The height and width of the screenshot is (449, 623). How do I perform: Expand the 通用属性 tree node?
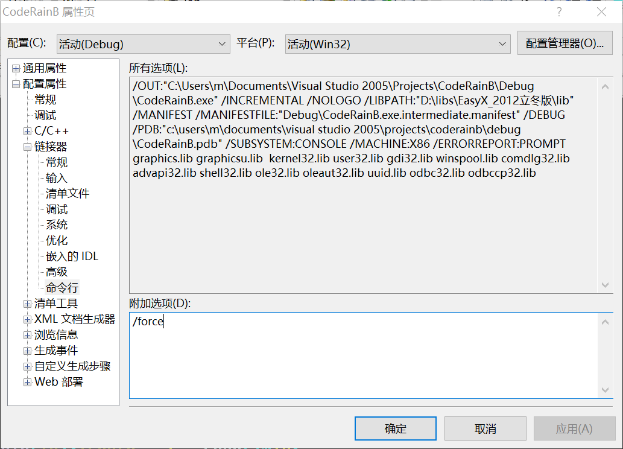pyautogui.click(x=16, y=69)
